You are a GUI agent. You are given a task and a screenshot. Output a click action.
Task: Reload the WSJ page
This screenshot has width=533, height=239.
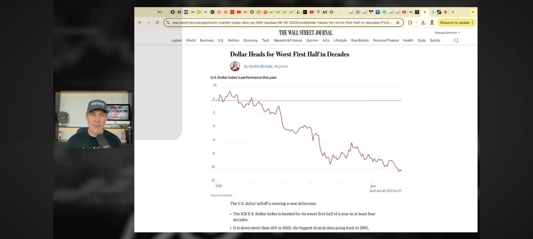pos(157,23)
